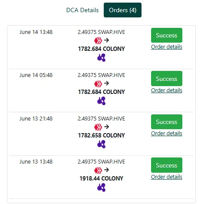Screen dimensions: 201x204
Task: Open Order details for June 14 13:48 order
Action: (167, 47)
